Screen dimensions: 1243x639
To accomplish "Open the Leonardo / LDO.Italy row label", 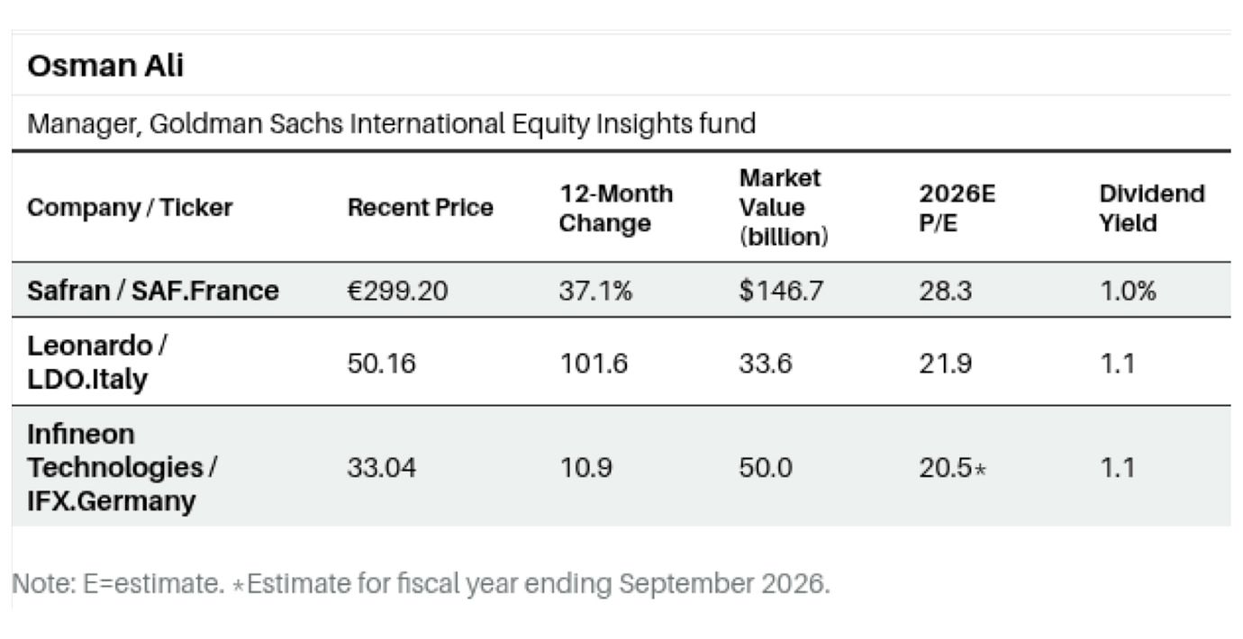I will pyautogui.click(x=99, y=362).
